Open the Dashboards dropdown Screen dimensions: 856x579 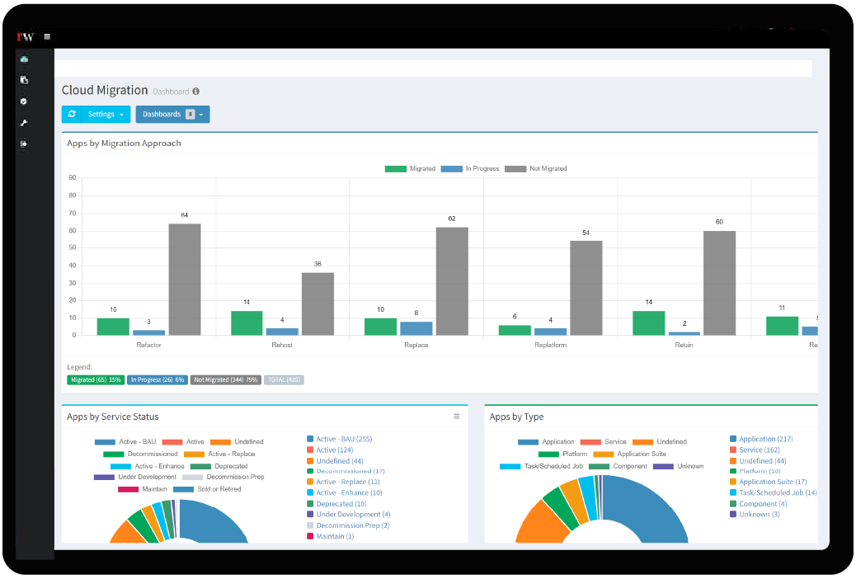point(172,114)
